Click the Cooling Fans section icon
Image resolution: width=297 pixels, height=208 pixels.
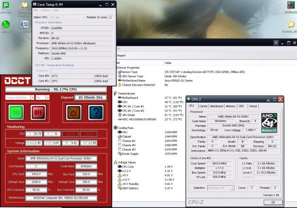115,128
